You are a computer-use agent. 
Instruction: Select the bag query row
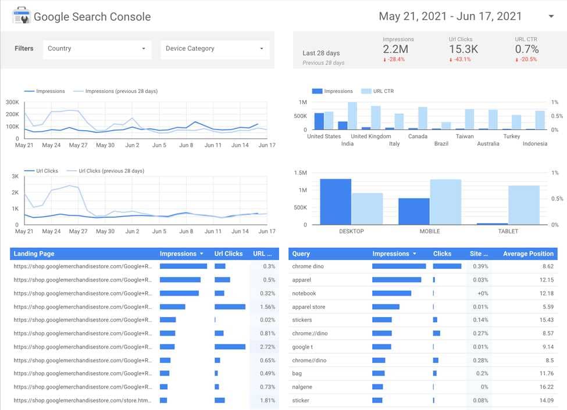click(x=423, y=373)
